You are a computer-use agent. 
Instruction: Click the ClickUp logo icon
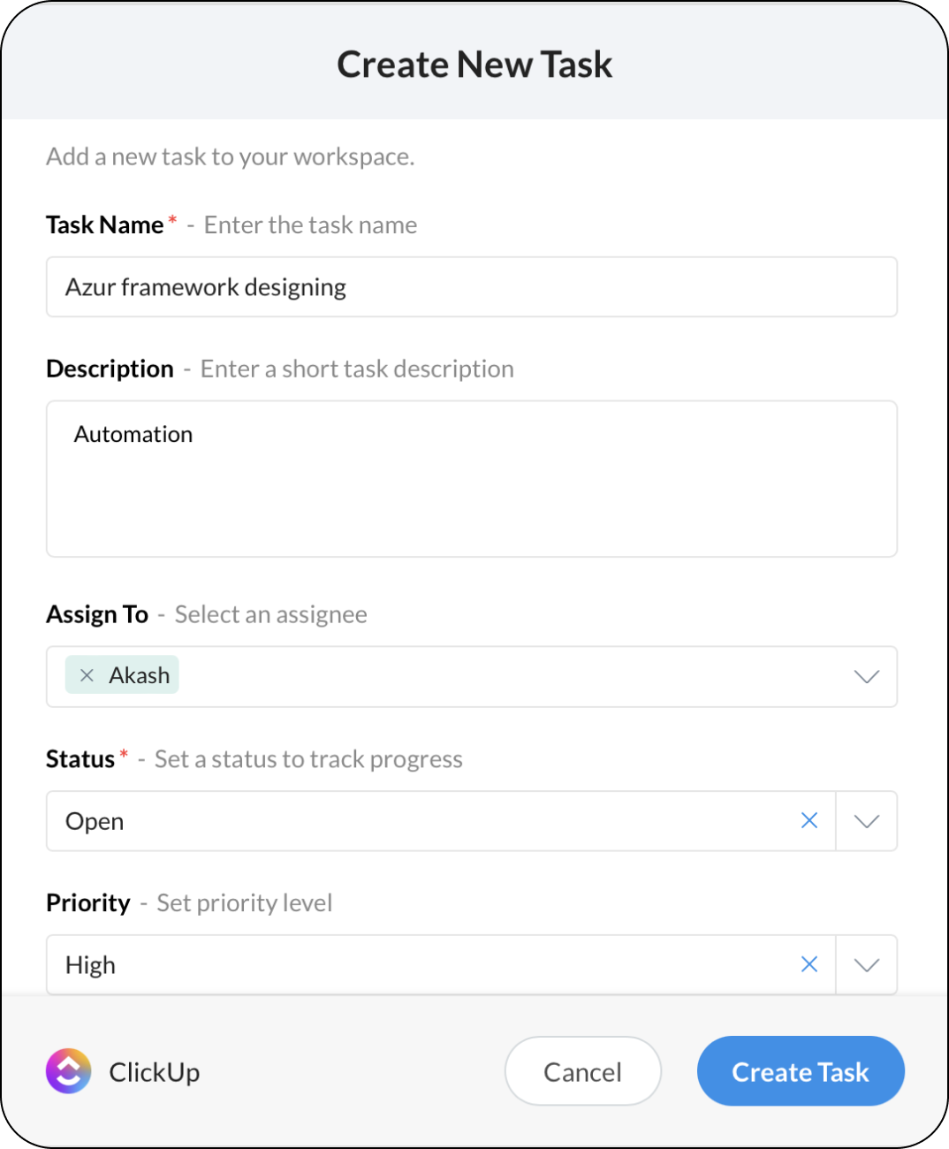coord(69,1071)
